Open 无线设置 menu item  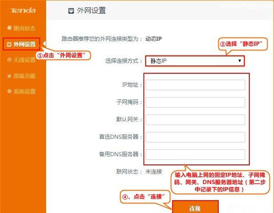(25, 60)
